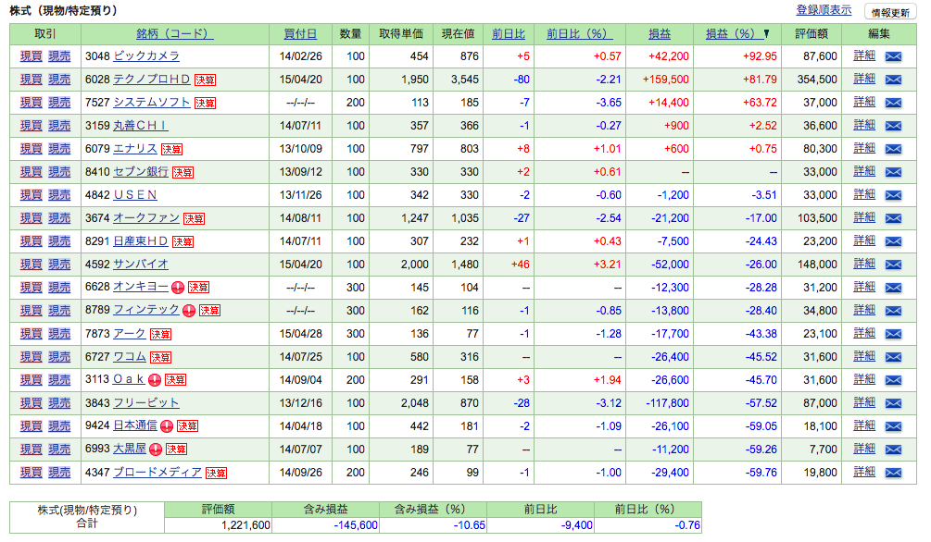Switch to 登録順表示 view
Screen dimensions: 931x542
824,11
